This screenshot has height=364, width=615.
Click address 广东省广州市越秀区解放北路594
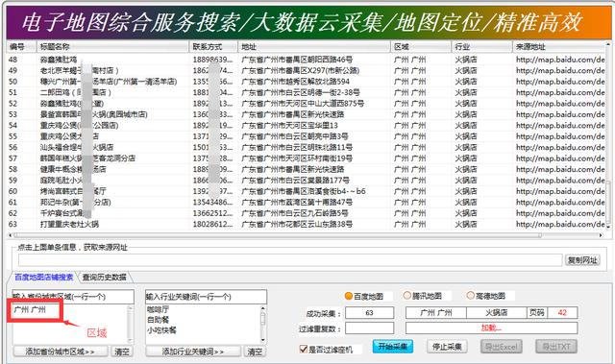point(295,82)
